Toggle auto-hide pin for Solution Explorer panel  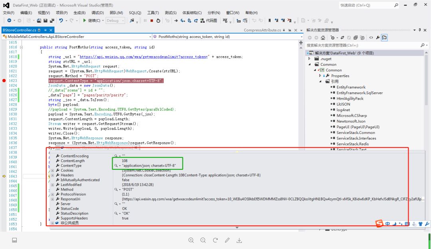pyautogui.click(x=420, y=30)
